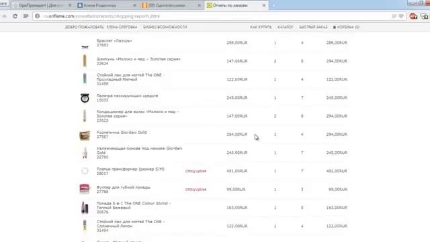Click the 99,00RUR unit price of Футляр

click(236, 190)
